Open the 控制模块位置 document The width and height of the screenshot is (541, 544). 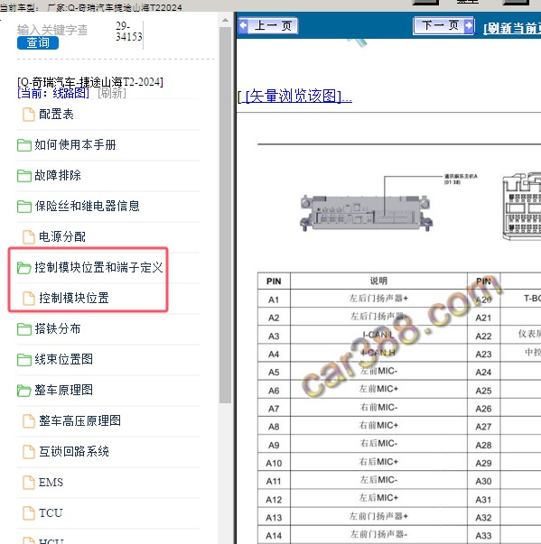(x=74, y=298)
